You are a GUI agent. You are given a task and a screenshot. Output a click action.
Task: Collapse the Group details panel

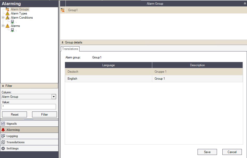(x=63, y=42)
